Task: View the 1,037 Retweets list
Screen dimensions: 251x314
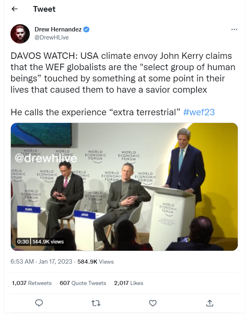Action: click(32, 283)
